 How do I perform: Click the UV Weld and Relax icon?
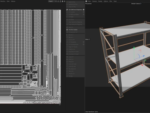(67, 14)
